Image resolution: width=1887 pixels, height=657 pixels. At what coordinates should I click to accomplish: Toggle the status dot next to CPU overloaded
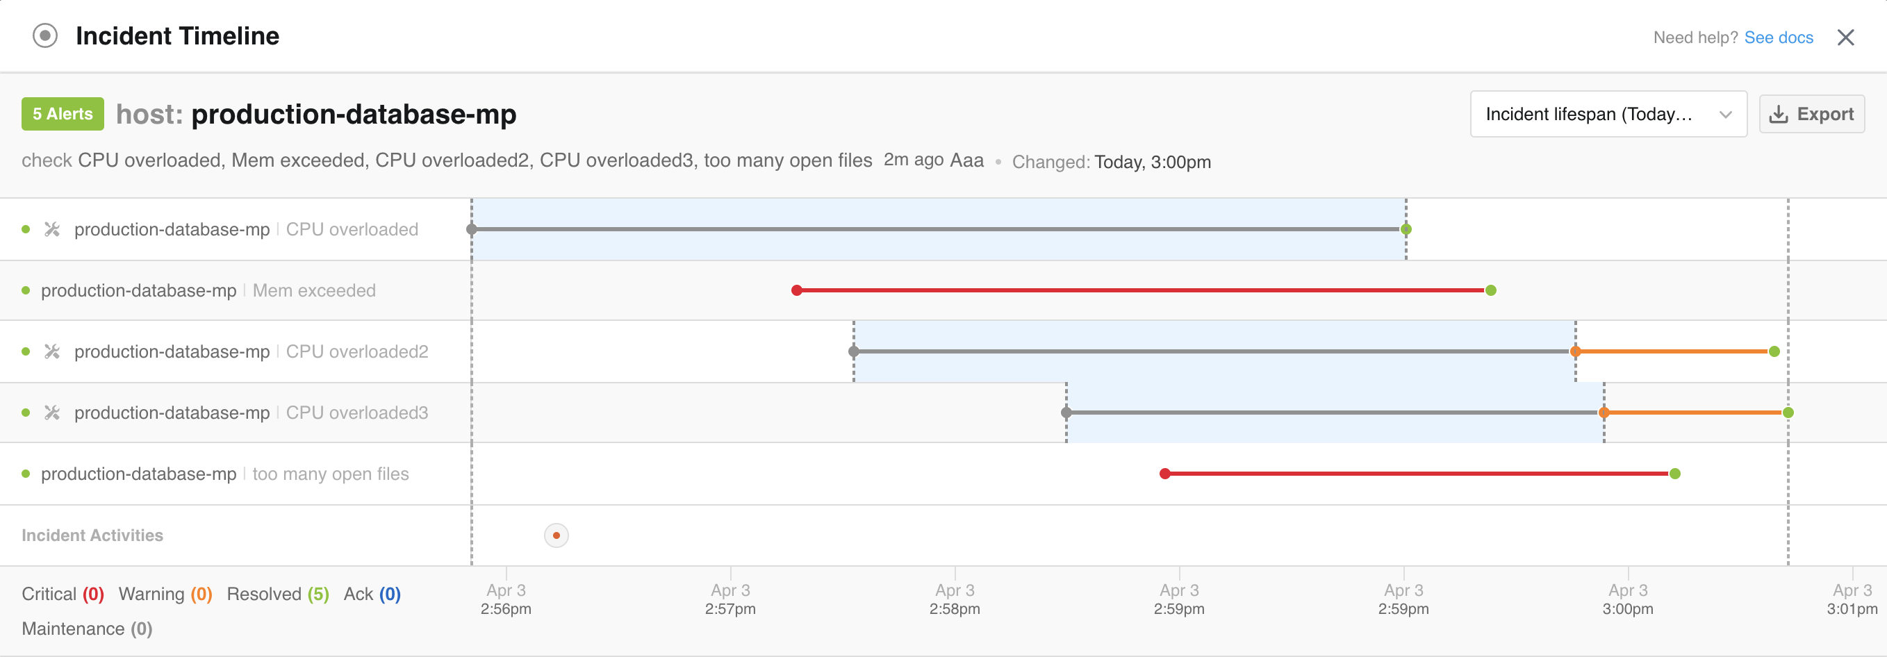tap(26, 228)
